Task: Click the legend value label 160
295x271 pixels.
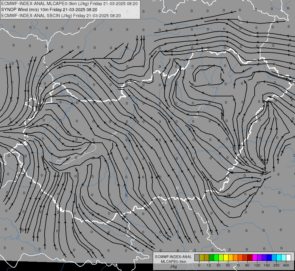Action: (267, 265)
